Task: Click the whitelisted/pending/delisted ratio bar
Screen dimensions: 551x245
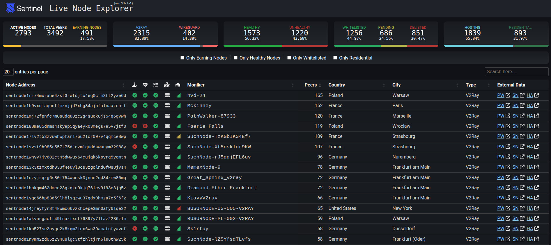Action: pos(386,46)
